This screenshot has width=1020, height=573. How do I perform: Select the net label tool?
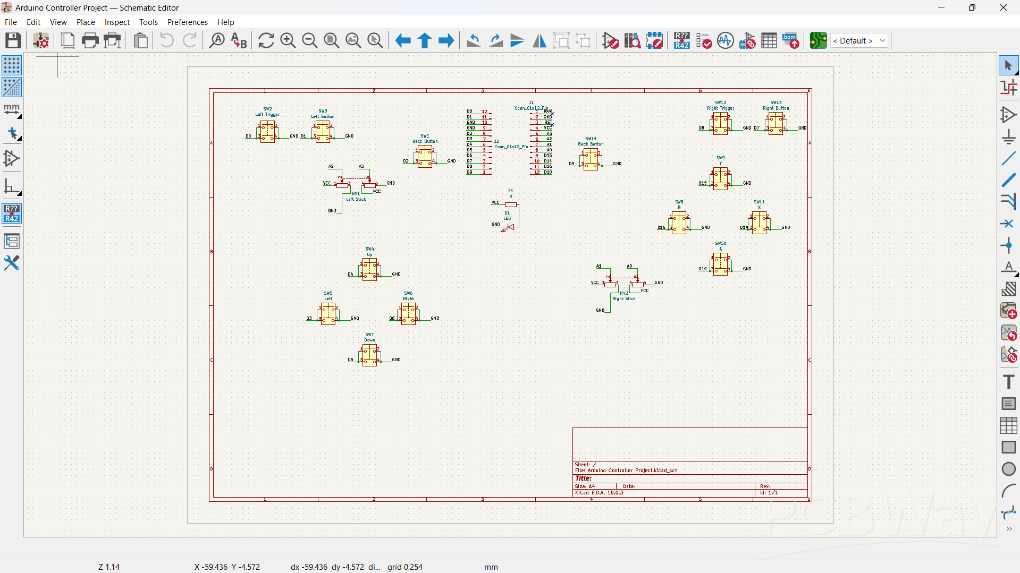pyautogui.click(x=1008, y=267)
